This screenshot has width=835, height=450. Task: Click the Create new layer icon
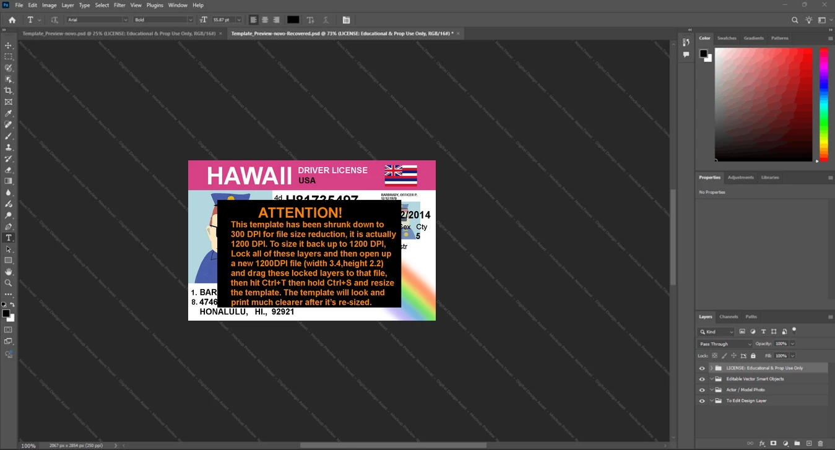point(809,443)
